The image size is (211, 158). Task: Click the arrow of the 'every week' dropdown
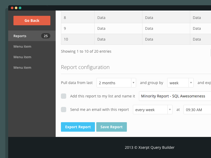coord(170,110)
